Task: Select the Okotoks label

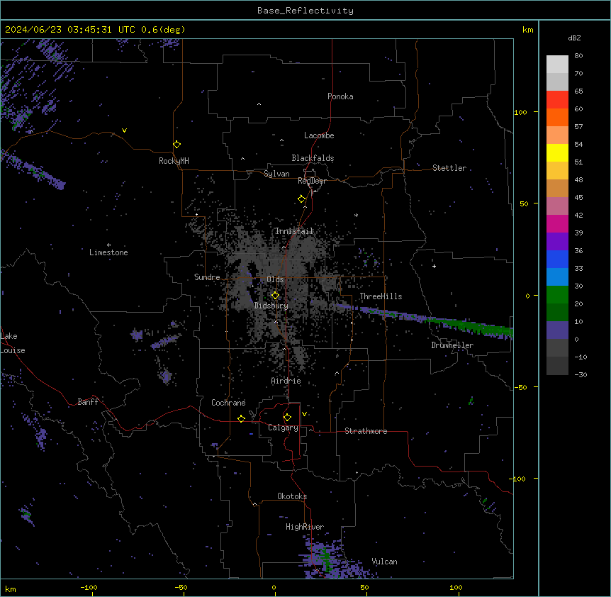Action: [x=292, y=496]
